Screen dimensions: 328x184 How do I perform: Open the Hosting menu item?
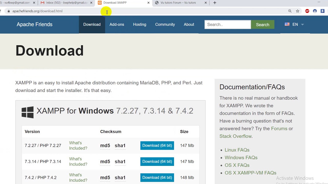coord(140,25)
